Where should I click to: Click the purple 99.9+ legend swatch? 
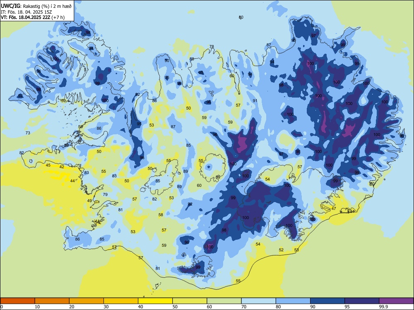[x=396, y=301]
